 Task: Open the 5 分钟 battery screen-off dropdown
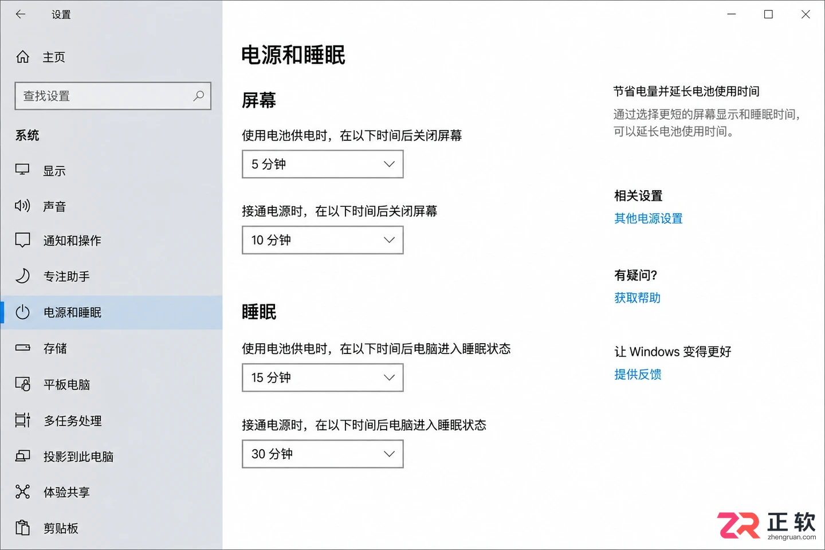point(323,164)
